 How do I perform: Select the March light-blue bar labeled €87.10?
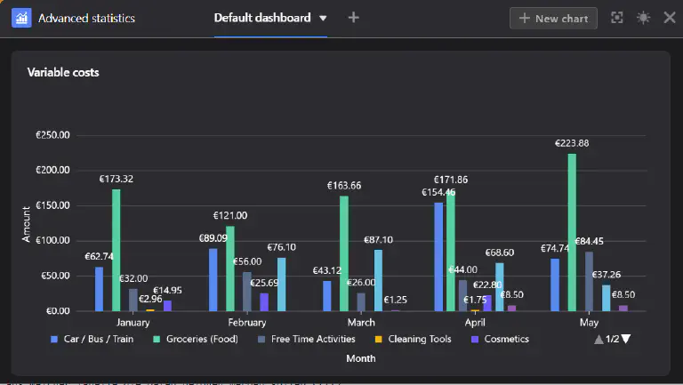pyautogui.click(x=378, y=280)
